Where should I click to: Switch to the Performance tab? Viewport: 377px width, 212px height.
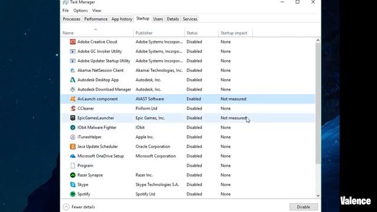click(95, 19)
